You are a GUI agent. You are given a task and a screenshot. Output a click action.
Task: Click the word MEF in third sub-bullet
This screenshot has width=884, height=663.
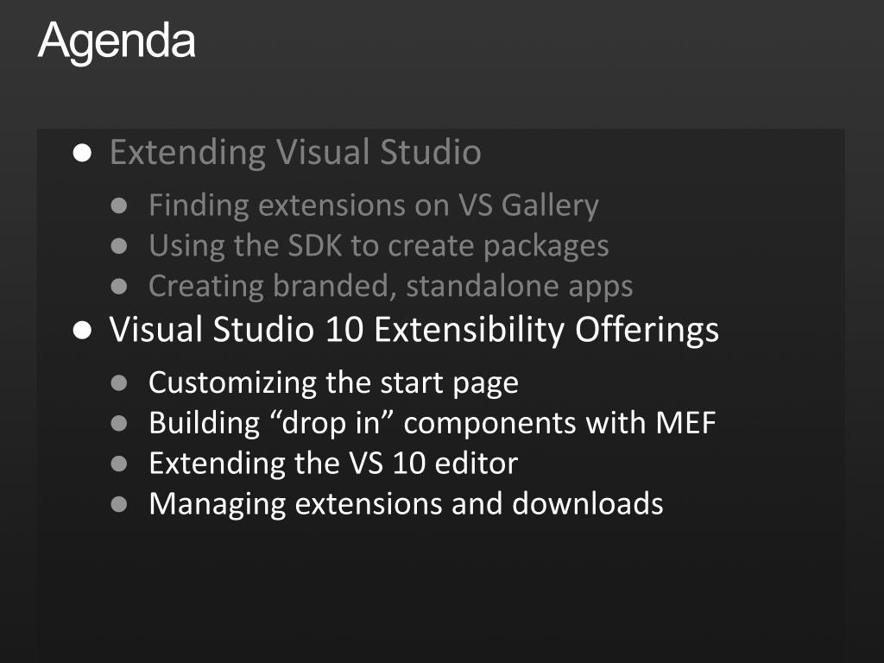click(685, 423)
